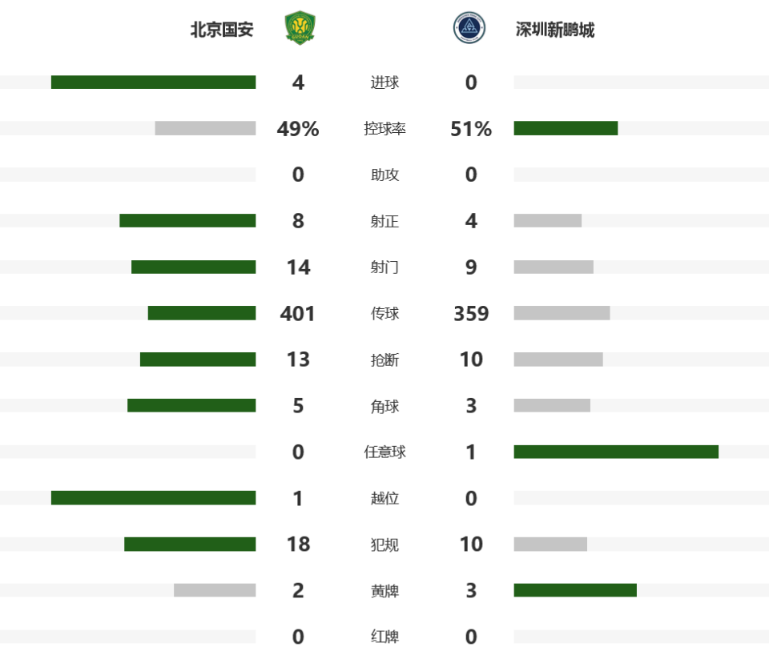Open the 北京国安 team name link
This screenshot has height=659, width=769.
(x=222, y=30)
